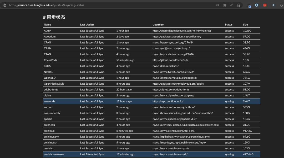Viewport: 284px width, 158px height.
Task: Click the 5 minutes ago cell
Action: [x=124, y=131]
